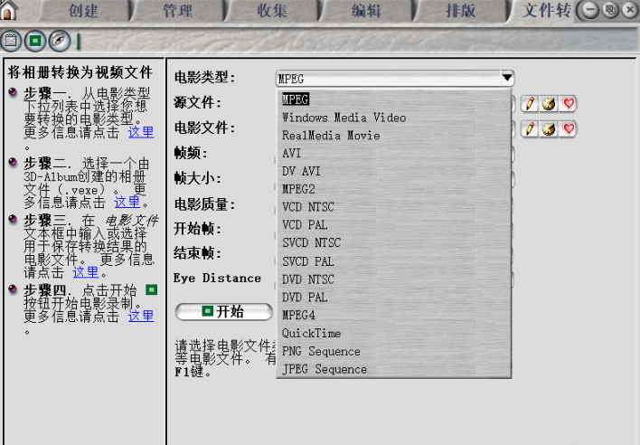The image size is (640, 445).
Task: Click the 开始 button
Action: (x=223, y=312)
